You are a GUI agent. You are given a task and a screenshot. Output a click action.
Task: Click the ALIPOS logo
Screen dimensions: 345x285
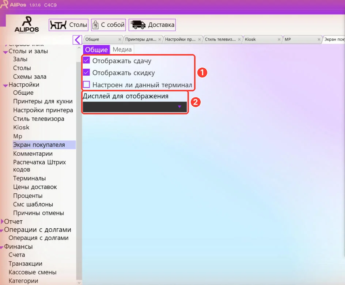pyautogui.click(x=27, y=24)
